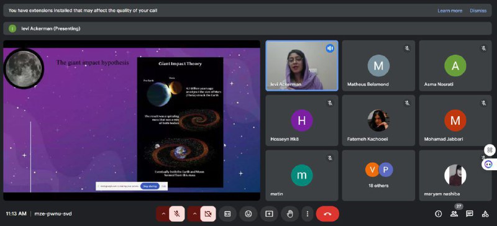This screenshot has height=226, width=497.
Task: Open the chat messages panel icon
Action: click(470, 214)
